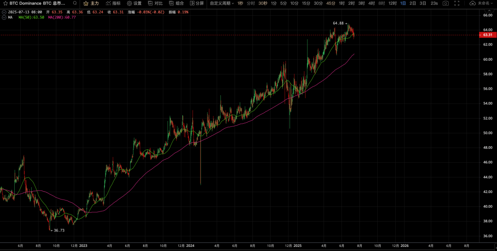
Task: Click the 2025-07-13 08:00 timestamp
Action: pyautogui.click(x=25, y=12)
